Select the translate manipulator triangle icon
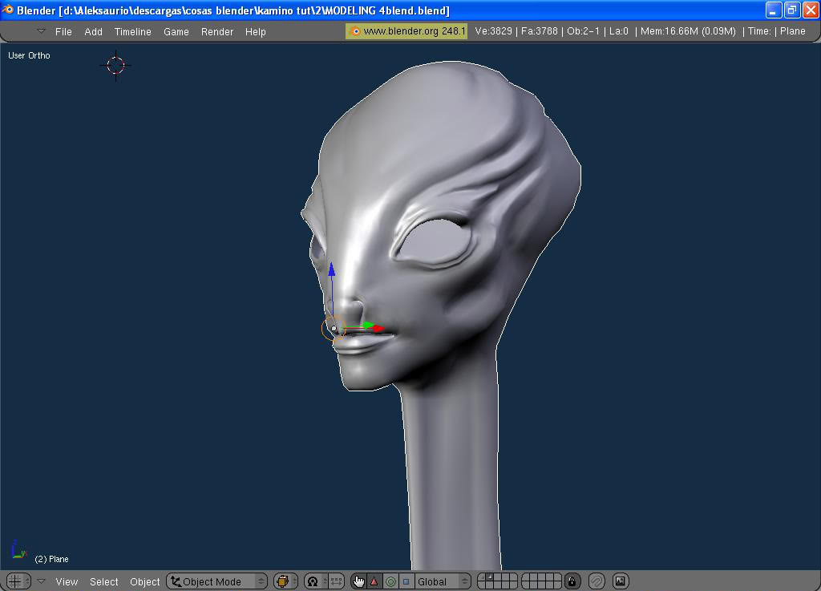This screenshot has height=591, width=821. [374, 581]
